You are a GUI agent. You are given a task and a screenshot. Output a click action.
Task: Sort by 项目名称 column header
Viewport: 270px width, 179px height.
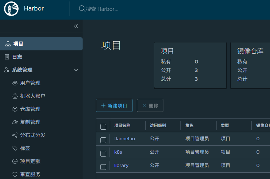click(x=122, y=125)
